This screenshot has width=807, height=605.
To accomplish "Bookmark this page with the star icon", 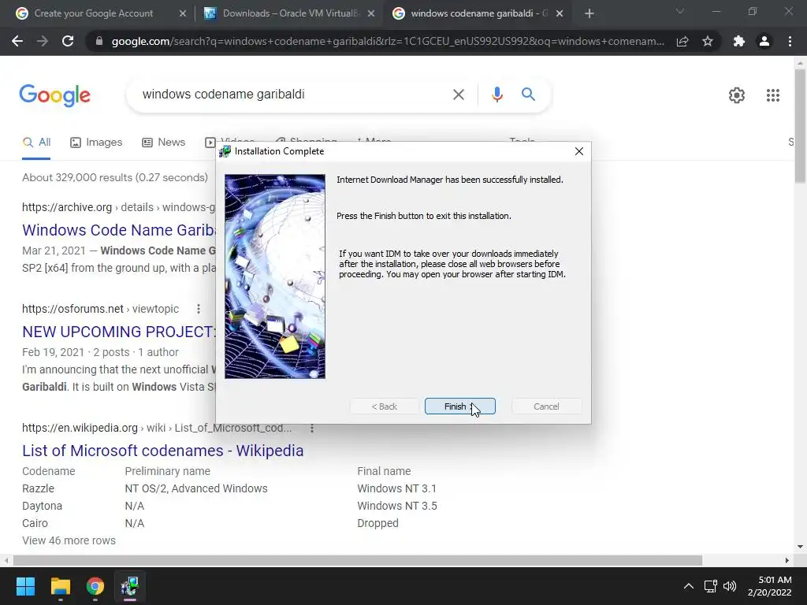I will pyautogui.click(x=708, y=41).
